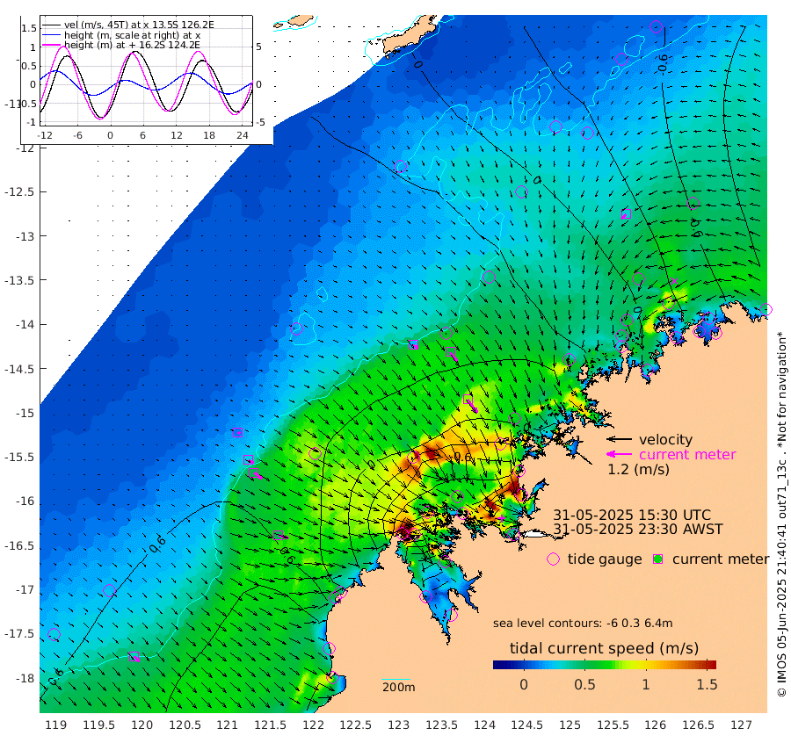Click the current meter square near 121.6E 16.4S

[278, 536]
